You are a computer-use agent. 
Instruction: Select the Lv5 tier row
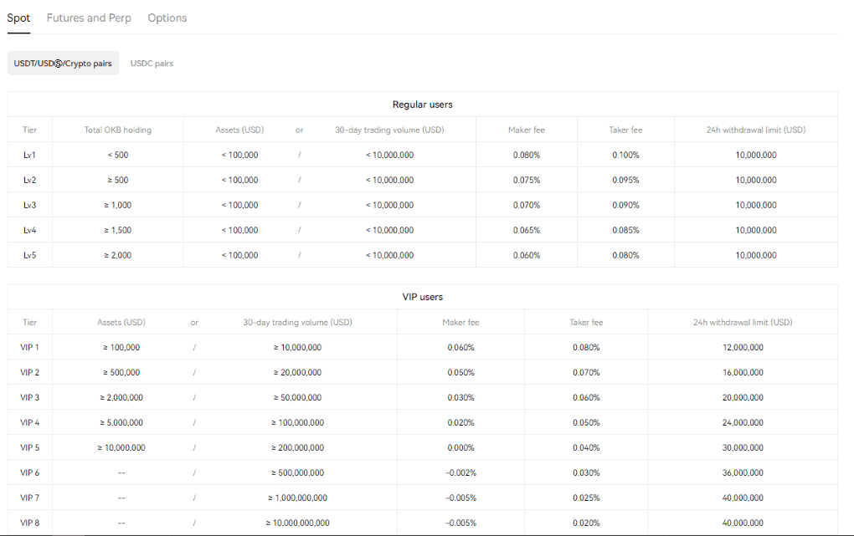[29, 255]
